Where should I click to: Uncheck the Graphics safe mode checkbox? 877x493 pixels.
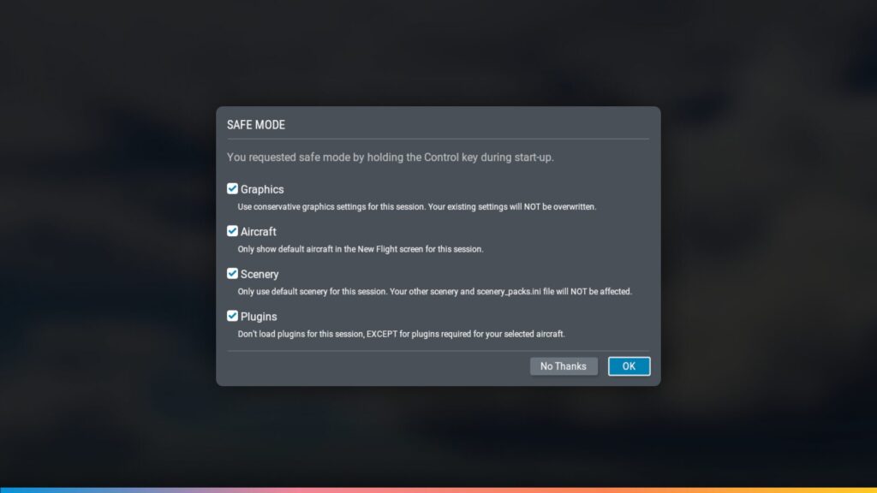(x=232, y=189)
